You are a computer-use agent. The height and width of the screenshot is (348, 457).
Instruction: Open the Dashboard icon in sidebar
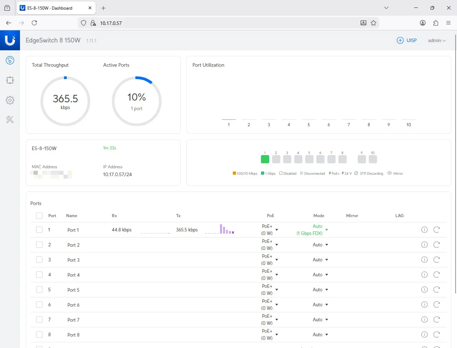coord(10,60)
